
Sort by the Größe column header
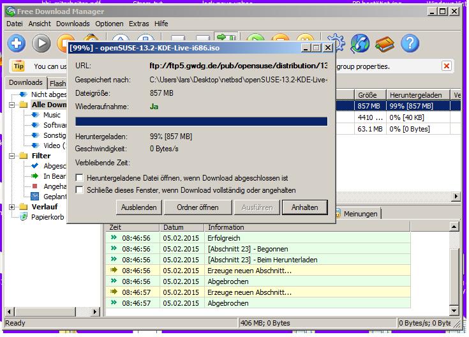click(370, 95)
